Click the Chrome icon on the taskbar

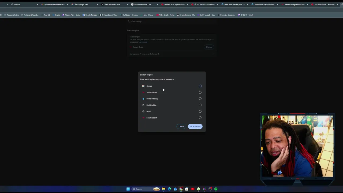pyautogui.click(x=181, y=189)
